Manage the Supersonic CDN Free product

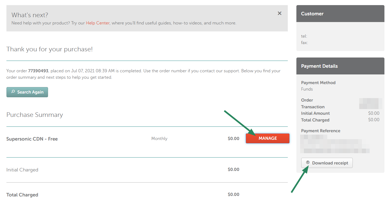pos(268,138)
